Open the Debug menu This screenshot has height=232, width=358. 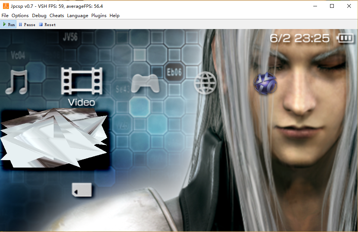pos(39,16)
